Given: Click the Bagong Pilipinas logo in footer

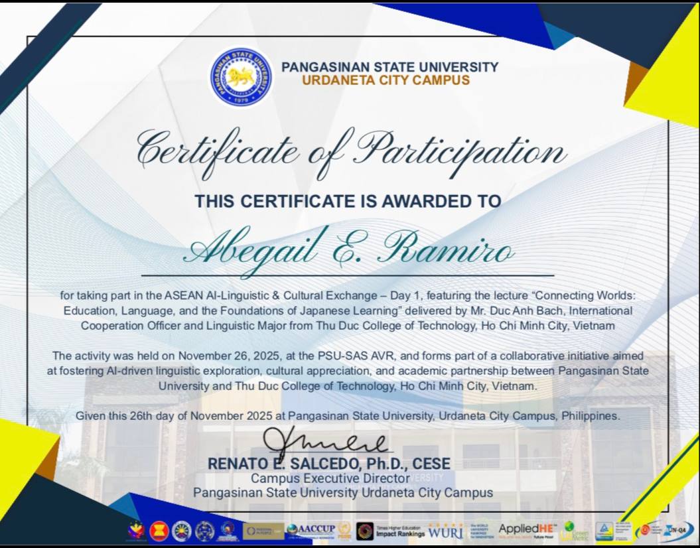Looking at the screenshot, I should pyautogui.click(x=136, y=531).
